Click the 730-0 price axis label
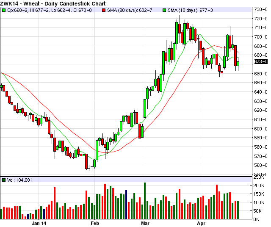The width and height of the screenshot is (271, 227). point(261,9)
